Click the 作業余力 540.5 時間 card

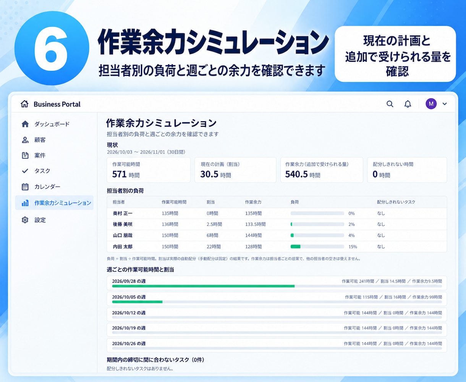322,170
